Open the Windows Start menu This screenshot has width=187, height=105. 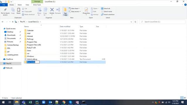pyautogui.click(x=3, y=102)
